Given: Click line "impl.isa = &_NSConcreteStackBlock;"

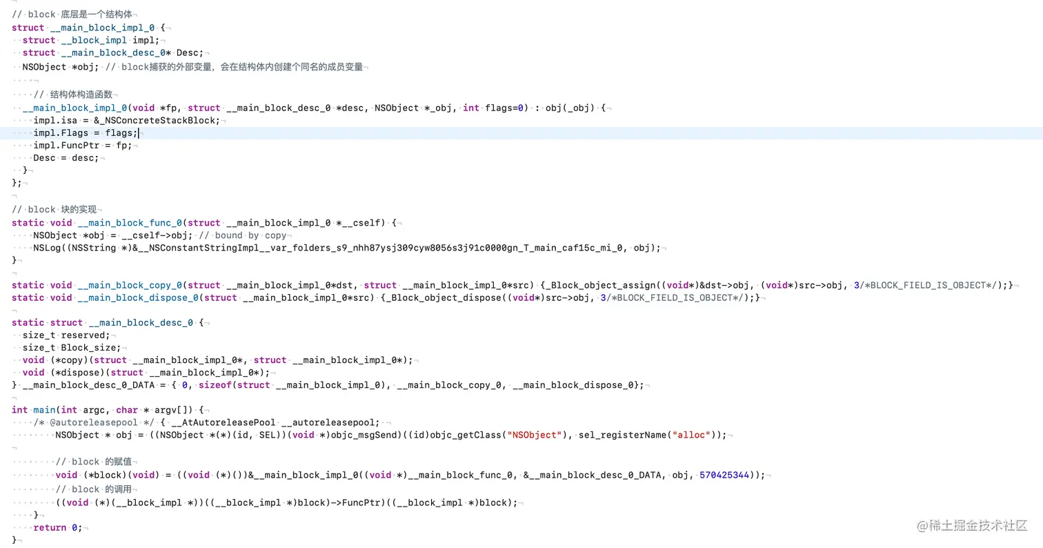Looking at the screenshot, I should 126,121.
